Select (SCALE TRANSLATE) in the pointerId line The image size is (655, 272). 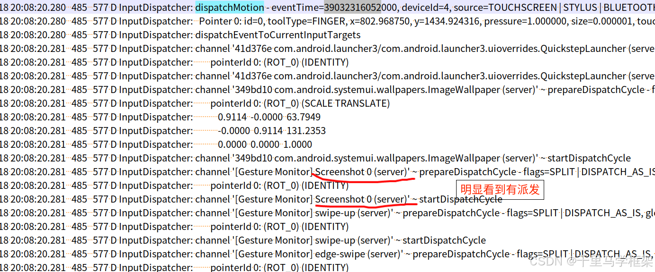[x=346, y=103]
